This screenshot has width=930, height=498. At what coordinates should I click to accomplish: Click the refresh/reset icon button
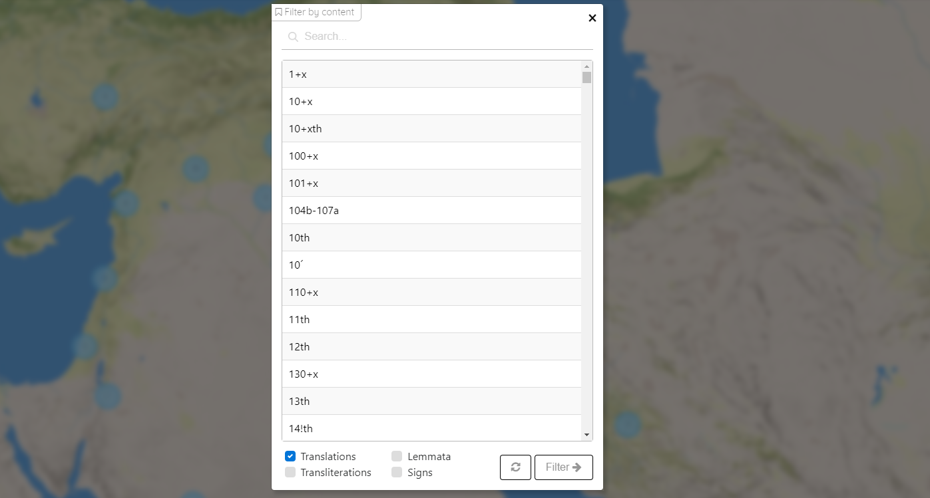coord(515,467)
